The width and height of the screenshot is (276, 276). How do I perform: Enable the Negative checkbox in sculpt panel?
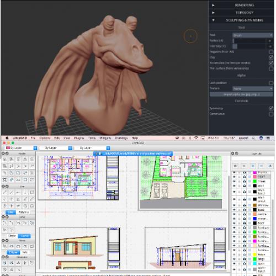(271, 52)
